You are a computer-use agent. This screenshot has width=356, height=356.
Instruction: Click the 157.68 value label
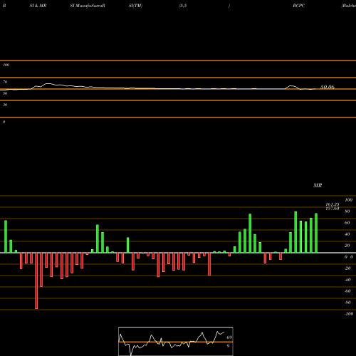[333, 209]
